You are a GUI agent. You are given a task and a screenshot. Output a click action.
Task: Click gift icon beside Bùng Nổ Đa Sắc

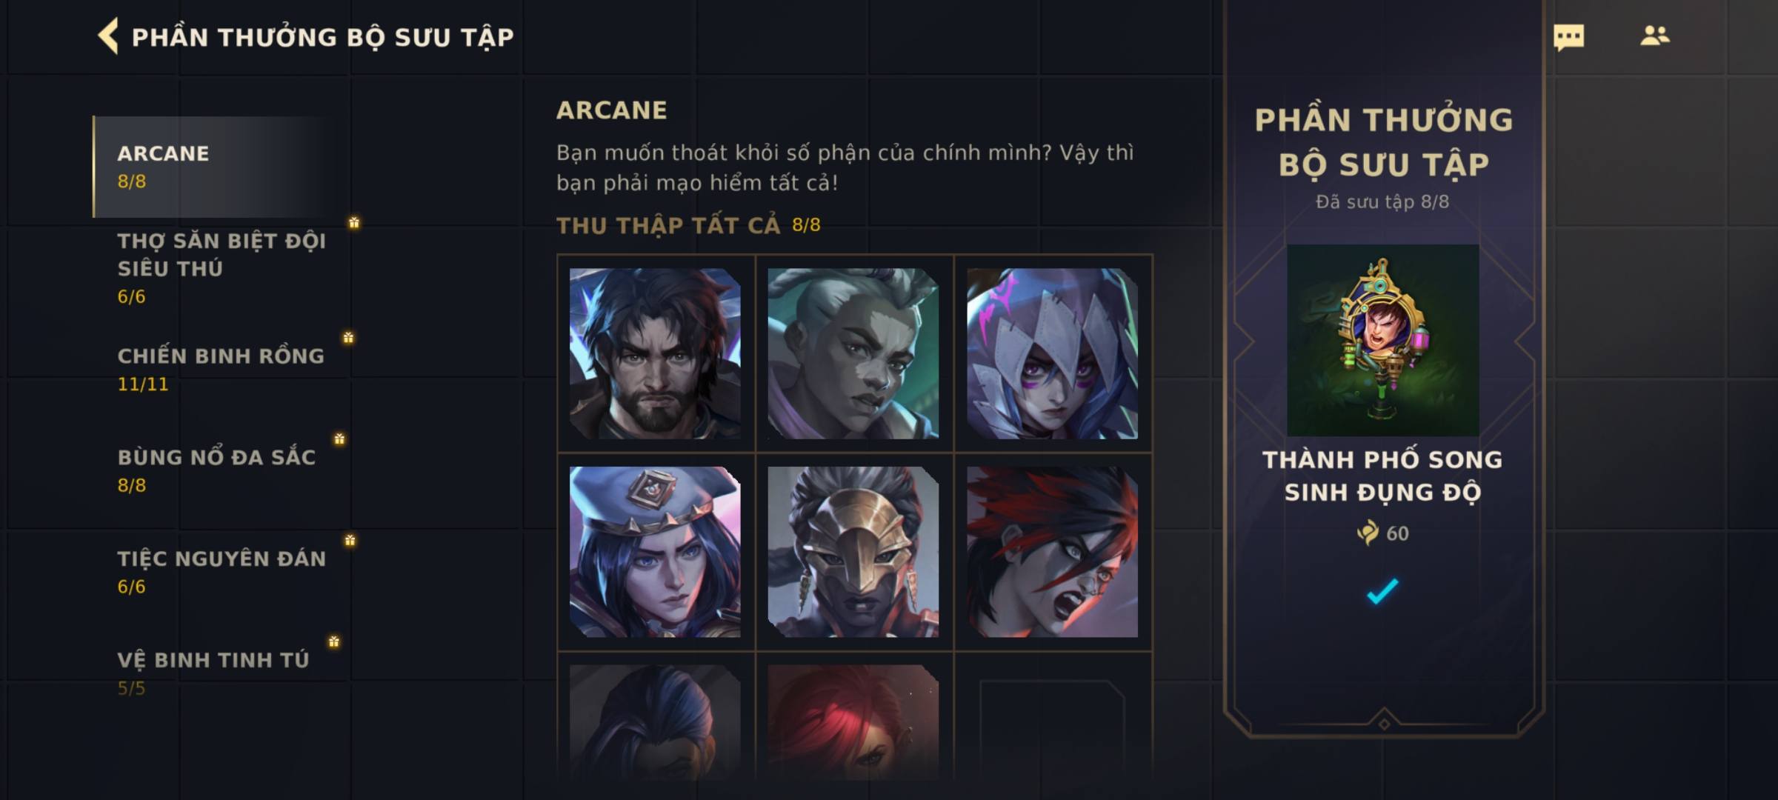point(339,439)
